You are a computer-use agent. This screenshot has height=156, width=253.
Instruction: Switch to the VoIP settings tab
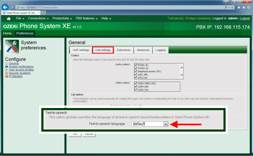(x=81, y=50)
